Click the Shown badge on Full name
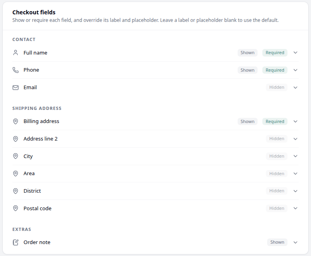 click(248, 53)
